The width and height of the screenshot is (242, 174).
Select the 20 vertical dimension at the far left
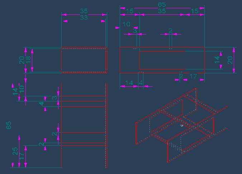coord(22,60)
